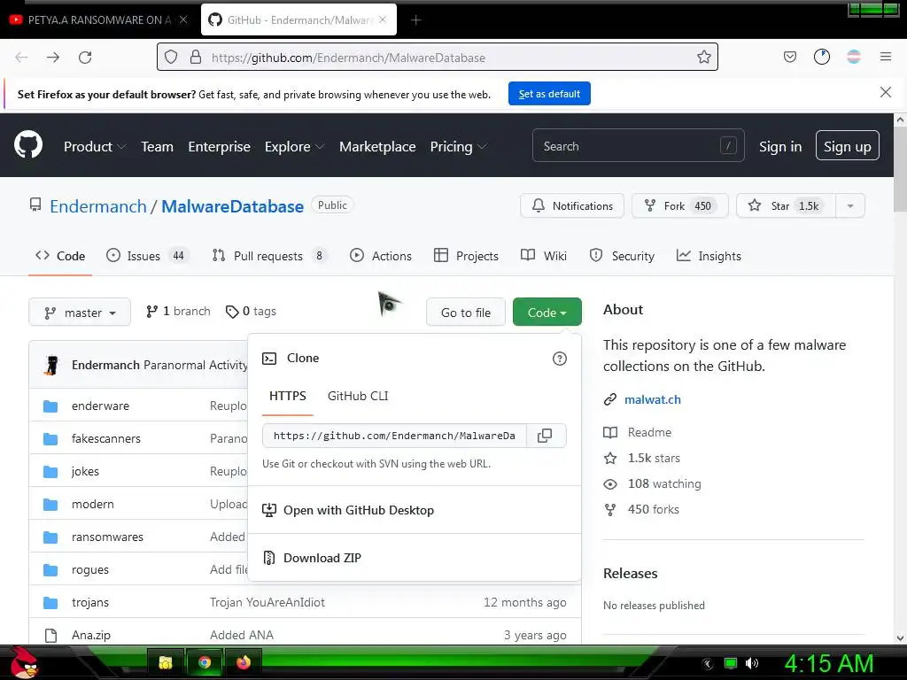Image resolution: width=907 pixels, height=680 pixels.
Task: Click browser forward arrow
Action: coord(53,58)
